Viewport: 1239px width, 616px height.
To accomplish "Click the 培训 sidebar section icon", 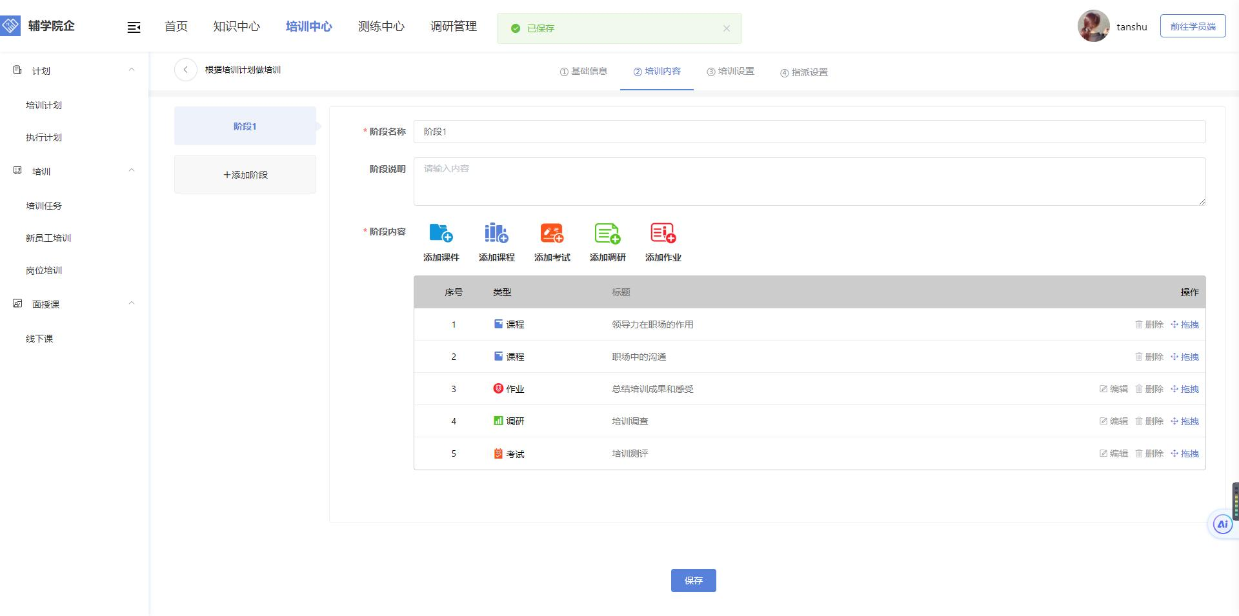I will (x=17, y=171).
